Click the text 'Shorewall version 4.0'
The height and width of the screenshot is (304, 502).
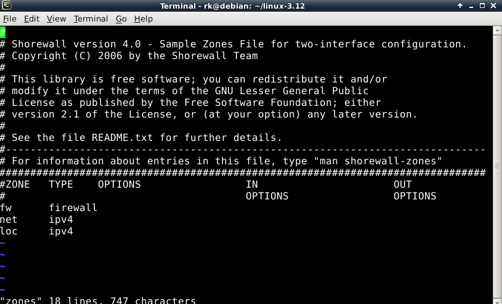coord(76,44)
